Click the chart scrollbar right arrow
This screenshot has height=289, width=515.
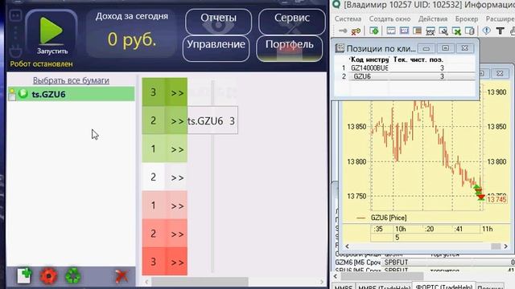tap(506, 246)
